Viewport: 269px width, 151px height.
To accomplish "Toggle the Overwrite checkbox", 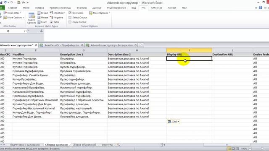I will click(x=70, y=13).
